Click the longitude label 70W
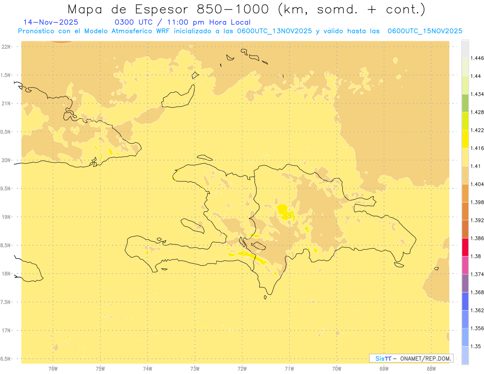 point(337,368)
